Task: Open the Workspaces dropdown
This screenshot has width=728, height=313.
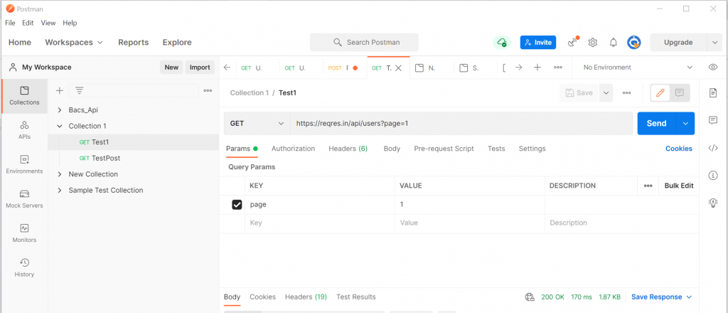Action: point(74,42)
